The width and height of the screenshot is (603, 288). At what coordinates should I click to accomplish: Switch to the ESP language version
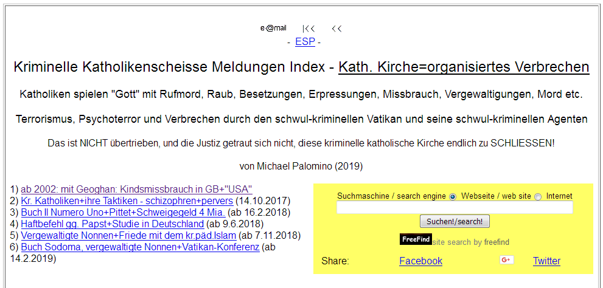pos(305,42)
